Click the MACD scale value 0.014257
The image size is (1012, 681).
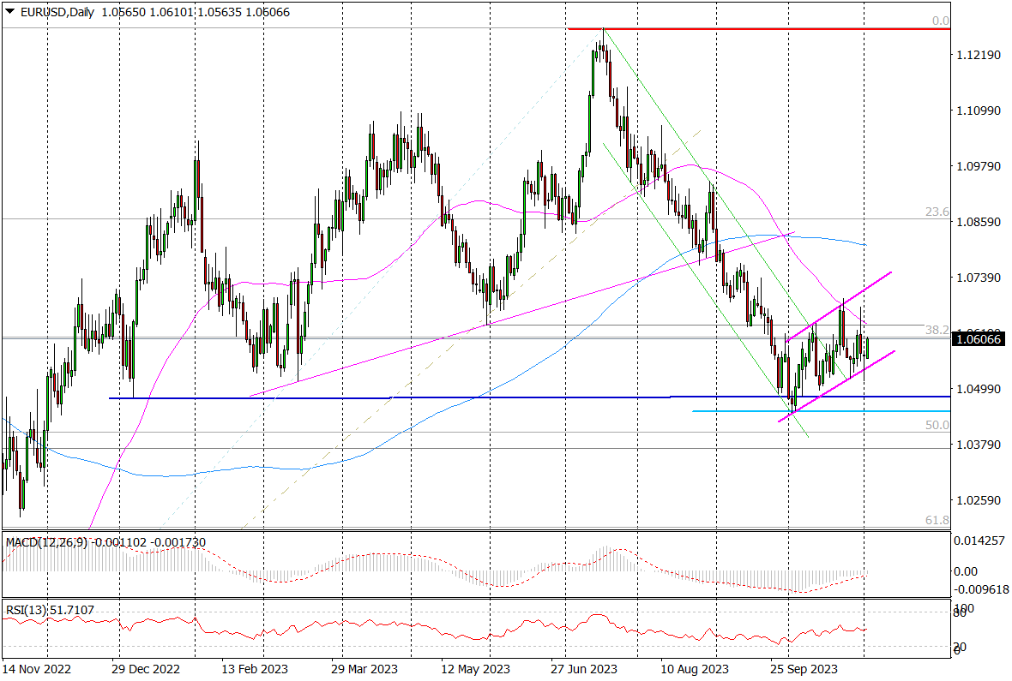point(979,541)
